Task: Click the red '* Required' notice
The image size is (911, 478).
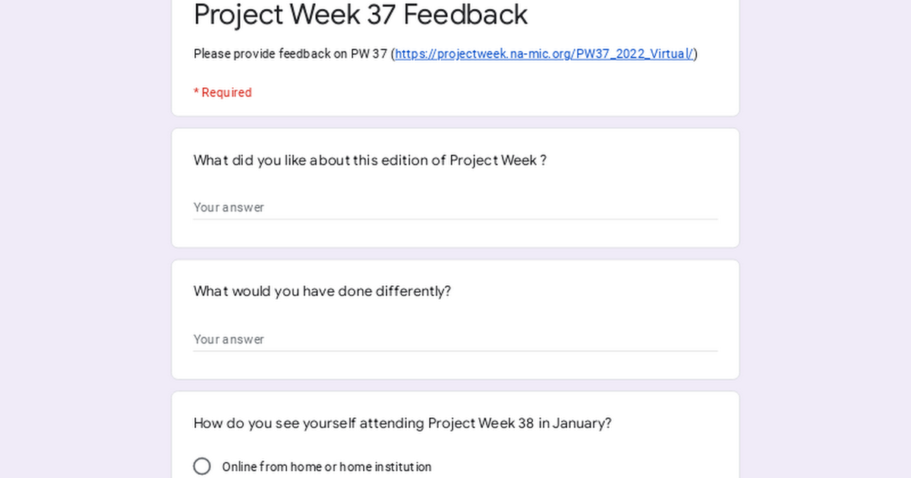Action: point(222,93)
